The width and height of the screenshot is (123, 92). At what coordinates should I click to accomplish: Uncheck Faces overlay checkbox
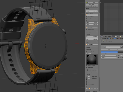86,76
